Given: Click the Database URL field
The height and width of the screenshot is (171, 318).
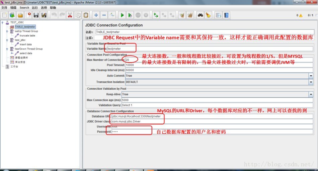Looking at the screenshot, I should pos(212,116).
